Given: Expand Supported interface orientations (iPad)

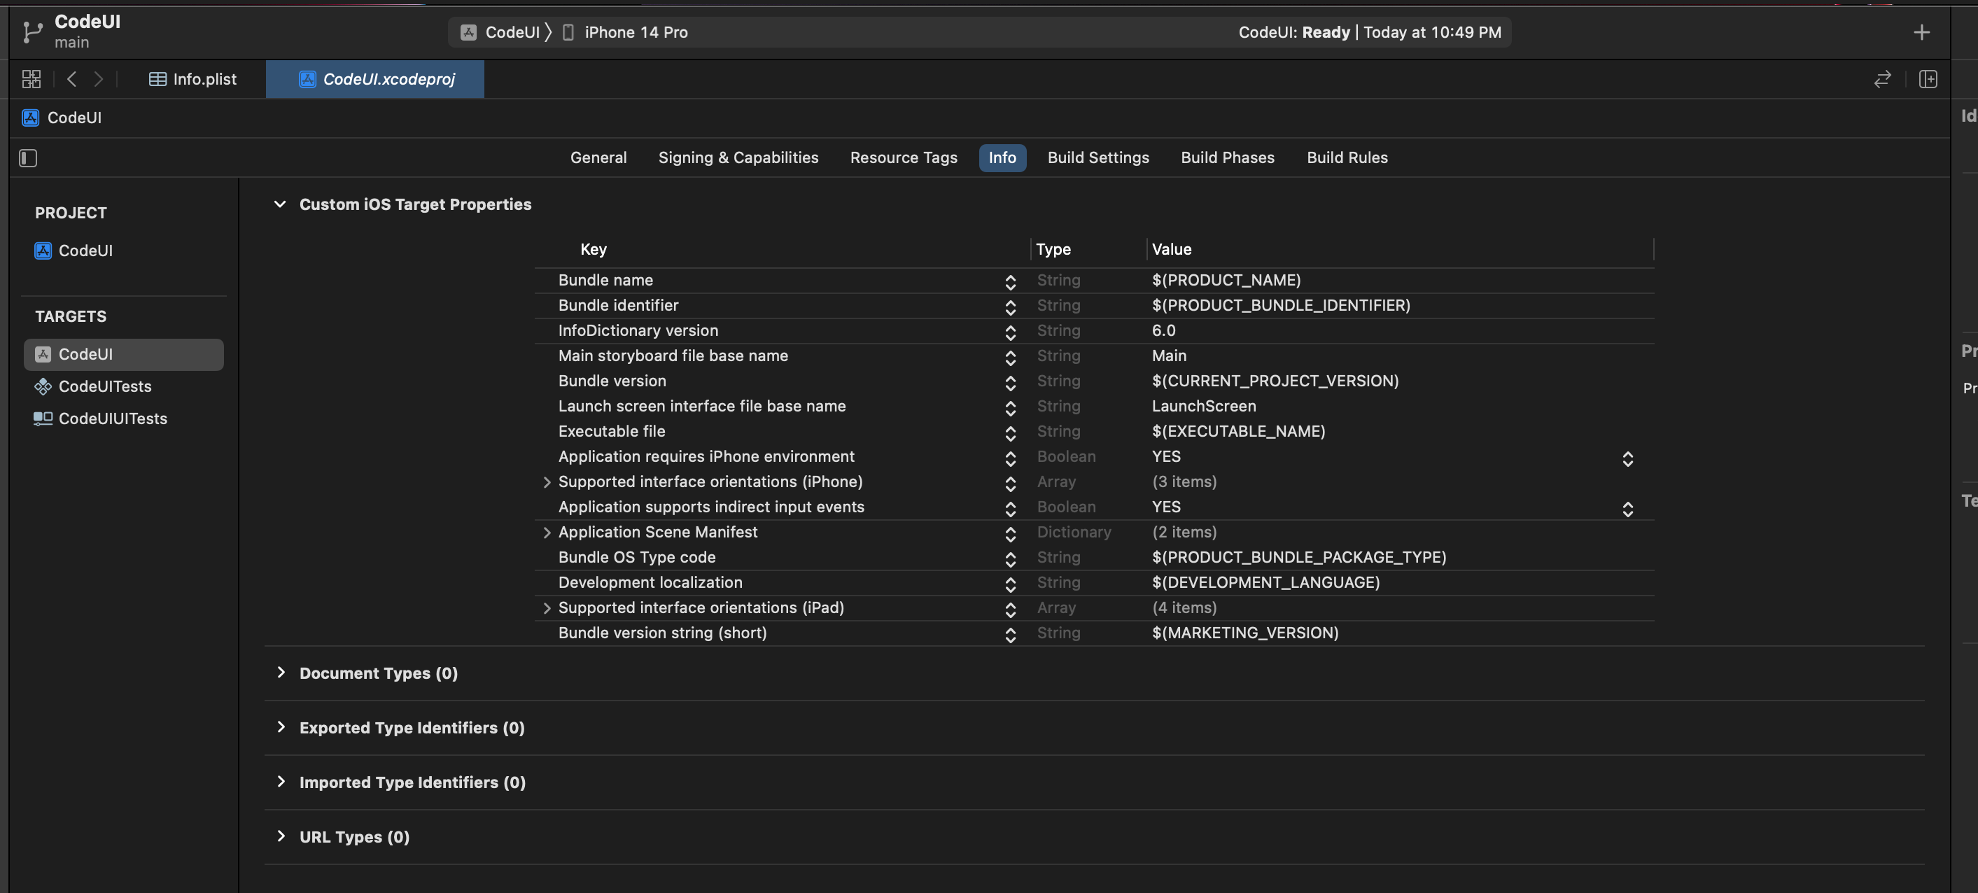Looking at the screenshot, I should point(547,608).
